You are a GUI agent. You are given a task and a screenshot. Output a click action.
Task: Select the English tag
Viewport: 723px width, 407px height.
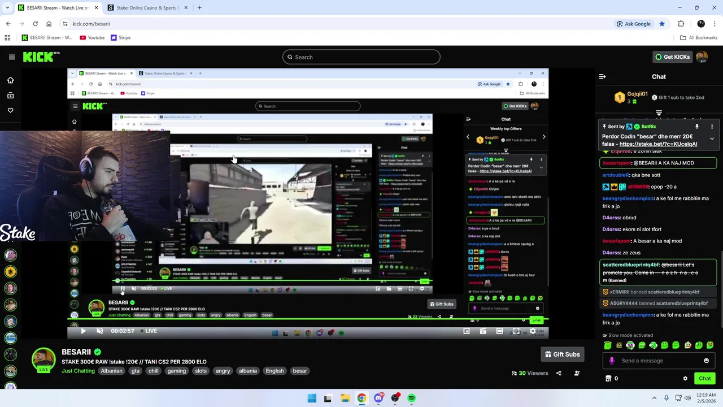click(x=275, y=371)
